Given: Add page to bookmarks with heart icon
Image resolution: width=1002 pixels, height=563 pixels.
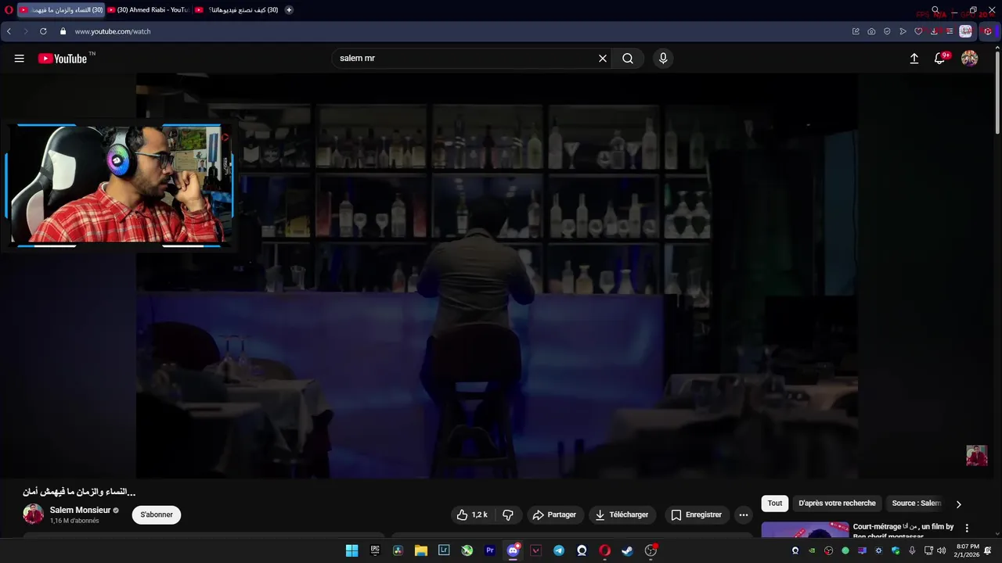Looking at the screenshot, I should click(x=918, y=31).
